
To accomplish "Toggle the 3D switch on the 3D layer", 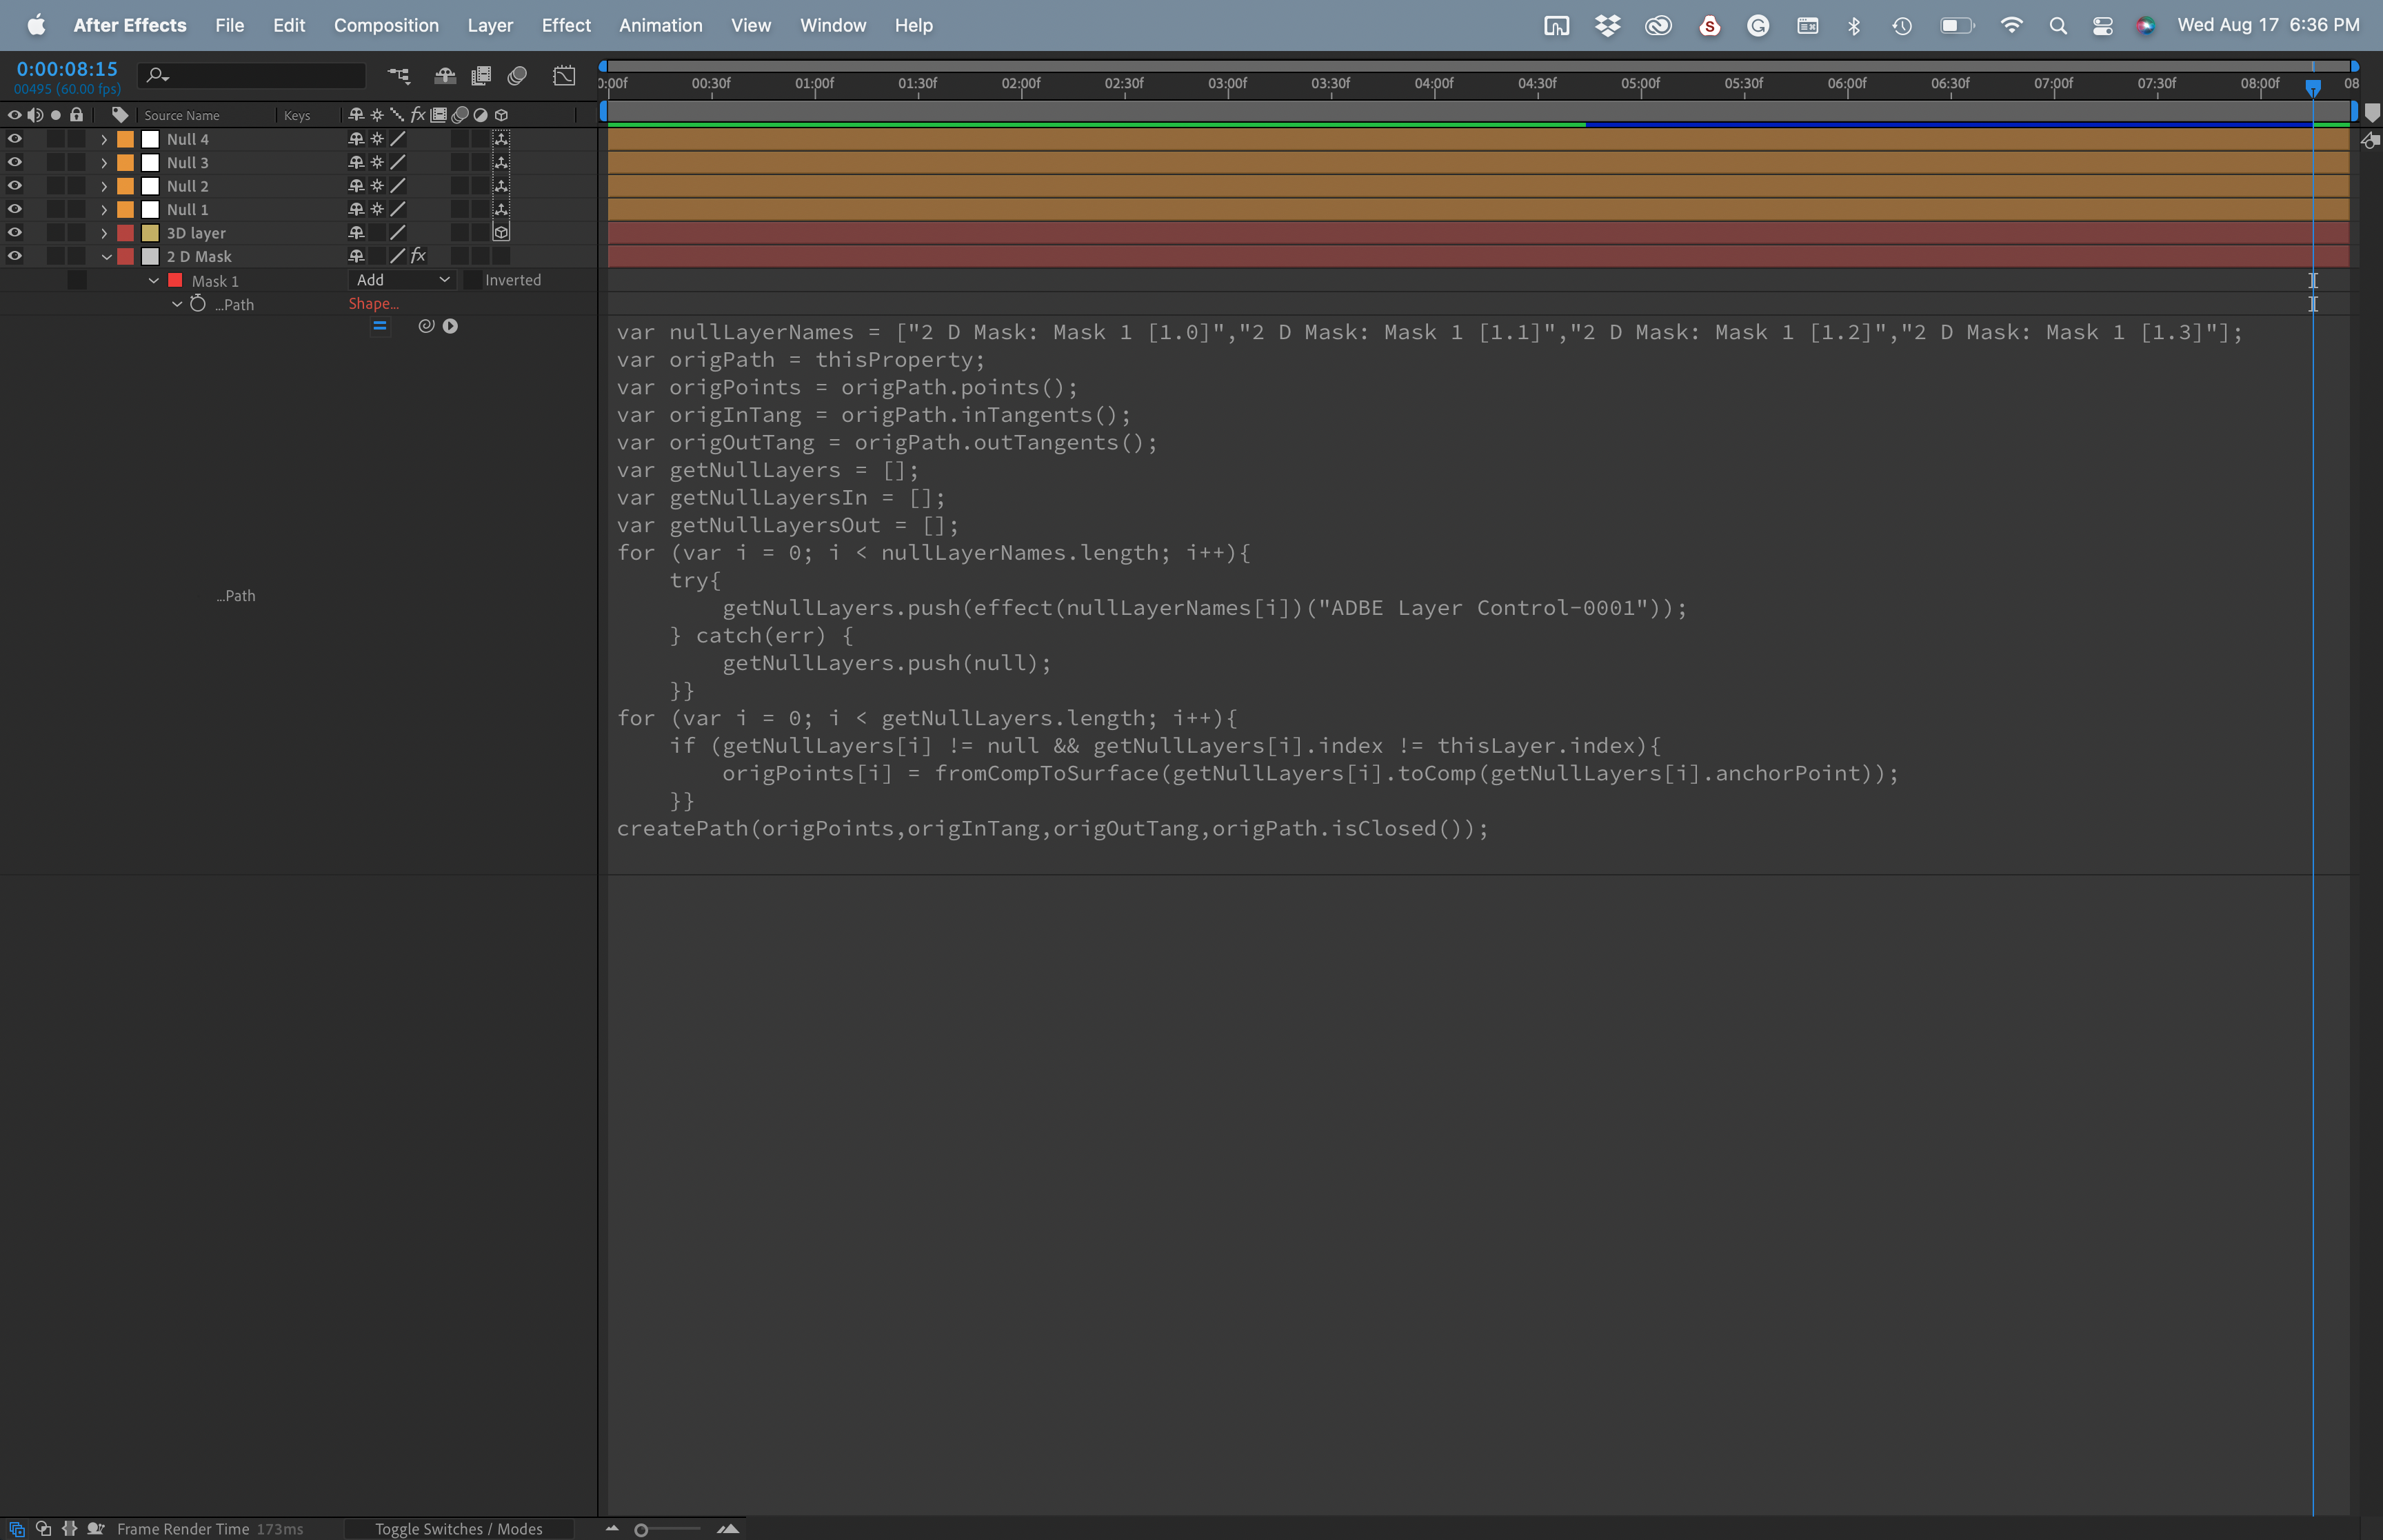I will 501,232.
